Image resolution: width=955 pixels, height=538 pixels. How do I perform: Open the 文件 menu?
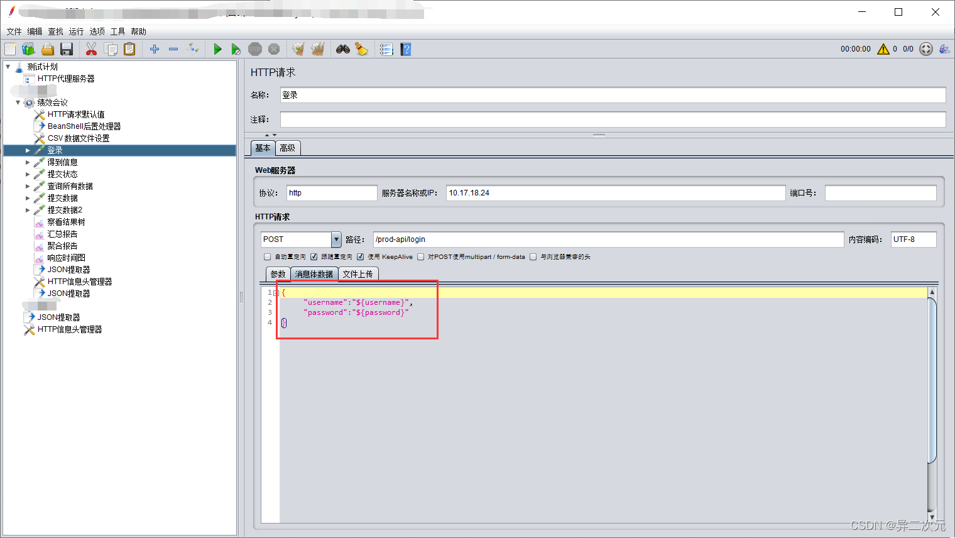click(14, 31)
